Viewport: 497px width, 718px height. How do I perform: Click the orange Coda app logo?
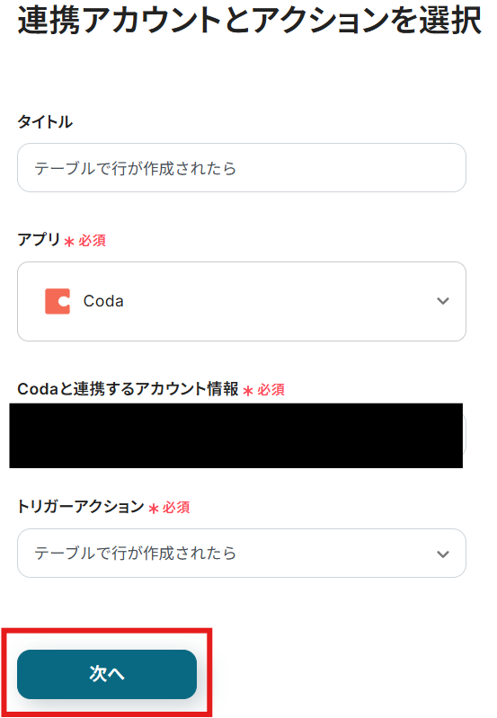click(x=58, y=301)
